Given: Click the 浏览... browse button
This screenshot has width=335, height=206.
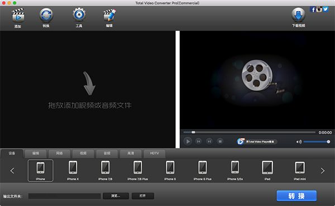Looking at the screenshot, I should [x=116, y=196].
